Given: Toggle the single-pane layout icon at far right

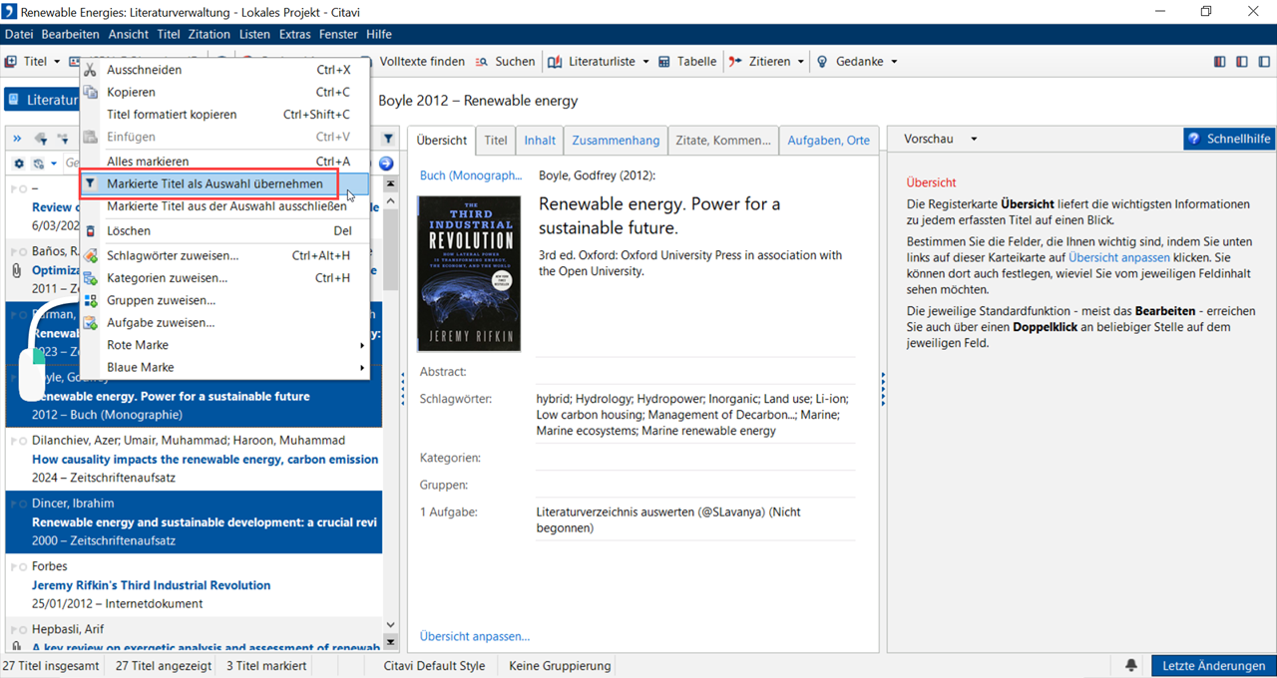Looking at the screenshot, I should point(1263,62).
